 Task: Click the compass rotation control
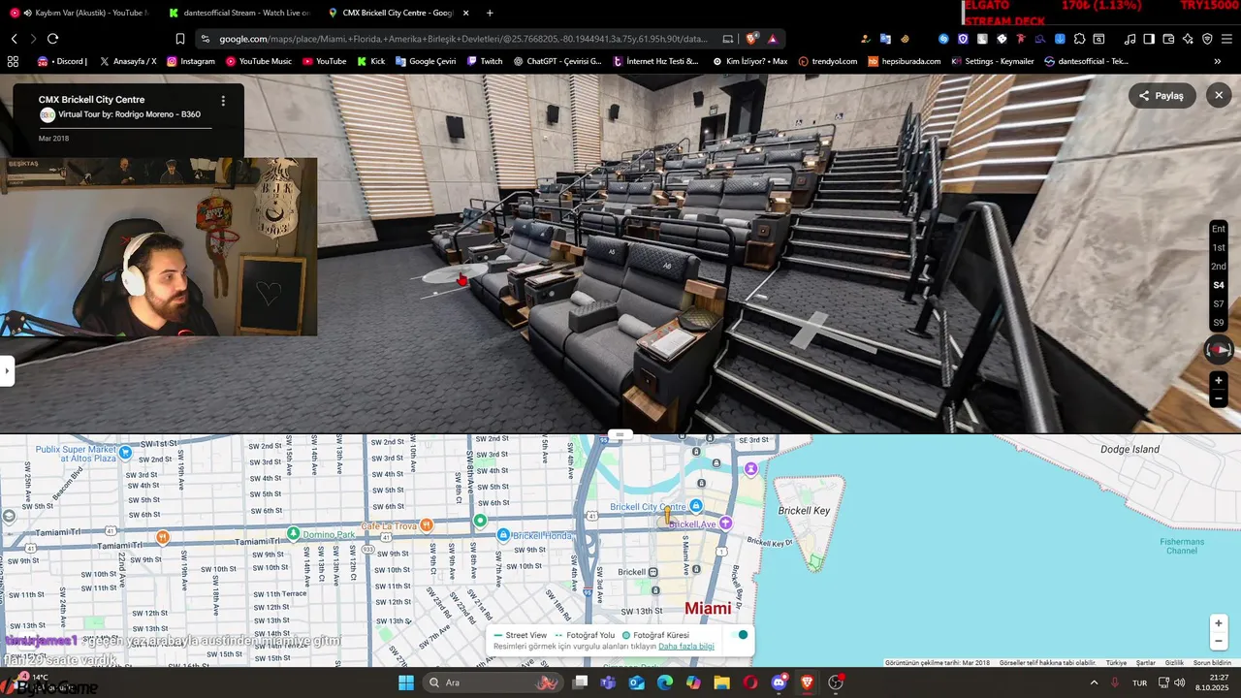pyautogui.click(x=1219, y=350)
